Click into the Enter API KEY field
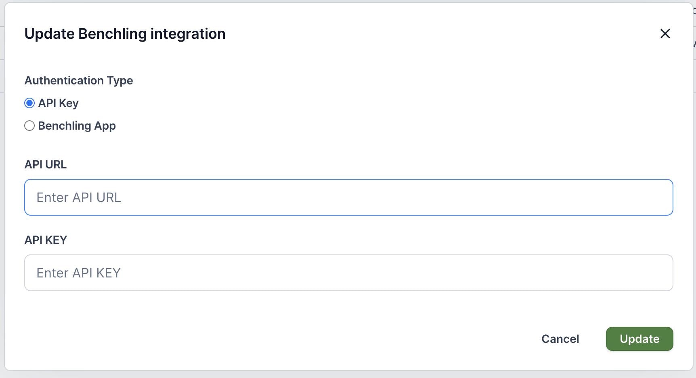The height and width of the screenshot is (378, 696). (348, 273)
